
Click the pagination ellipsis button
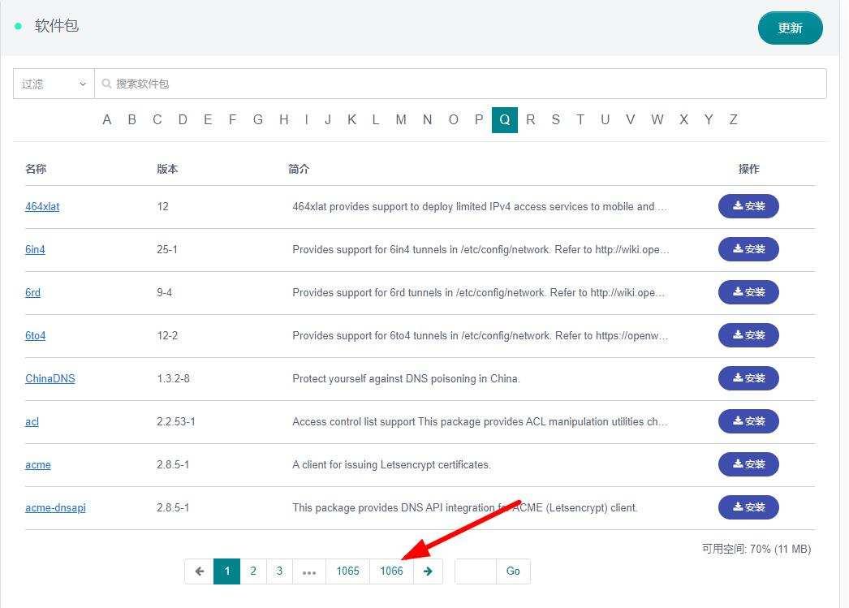click(308, 571)
